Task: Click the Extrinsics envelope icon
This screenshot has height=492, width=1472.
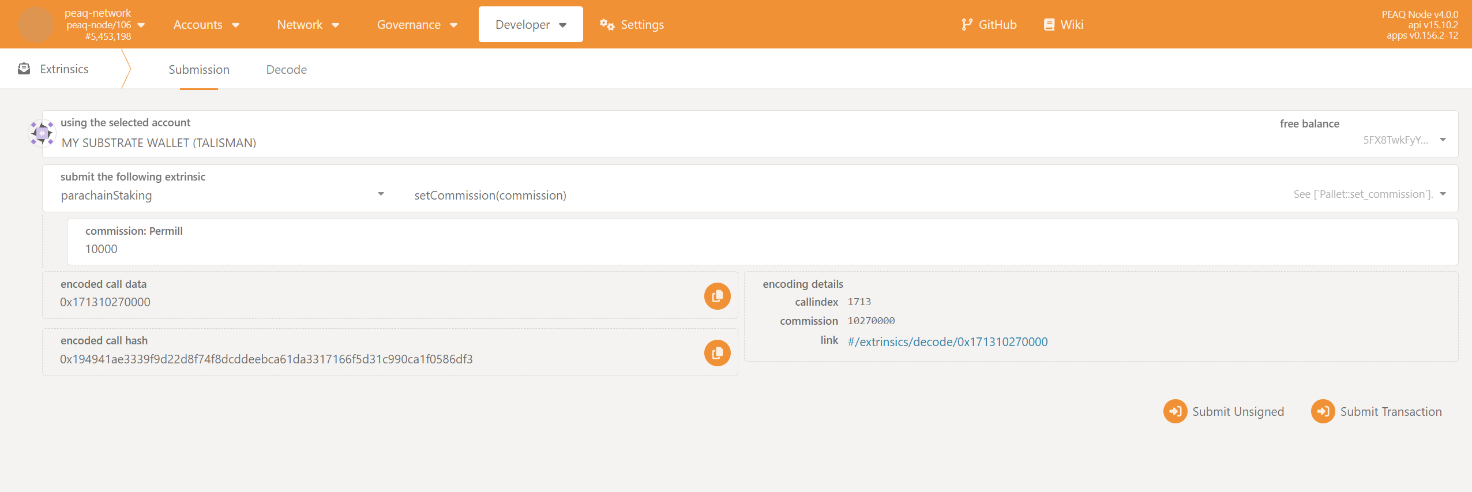Action: (x=24, y=69)
